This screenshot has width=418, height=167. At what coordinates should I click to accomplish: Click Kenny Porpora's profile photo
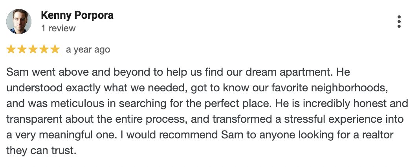click(x=19, y=22)
